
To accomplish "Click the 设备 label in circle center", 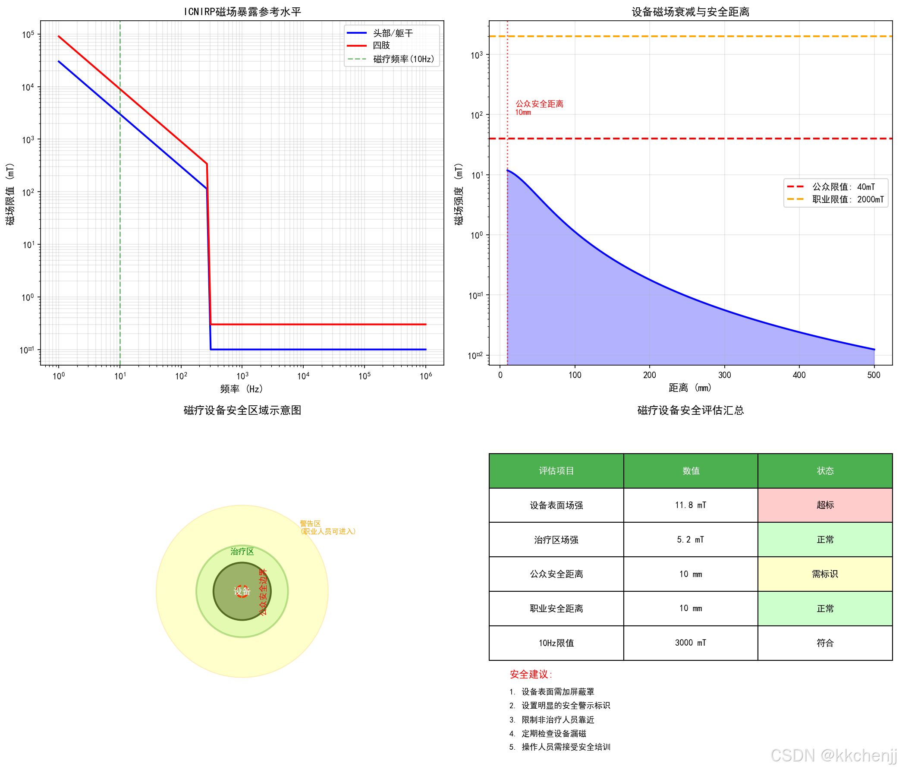I will 242,591.
